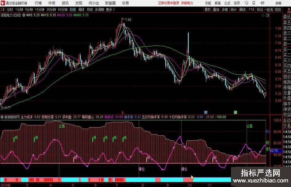The width and height of the screenshot is (291, 187).
Task: Click the diamond icon at chart top-right
Action: 263,15
